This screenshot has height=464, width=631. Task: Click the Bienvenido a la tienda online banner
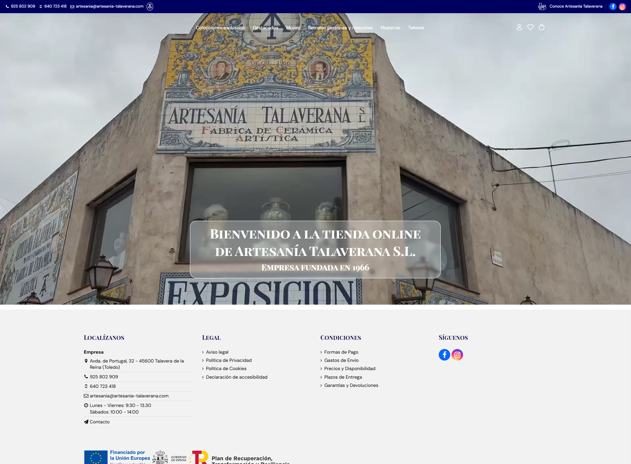[315, 249]
